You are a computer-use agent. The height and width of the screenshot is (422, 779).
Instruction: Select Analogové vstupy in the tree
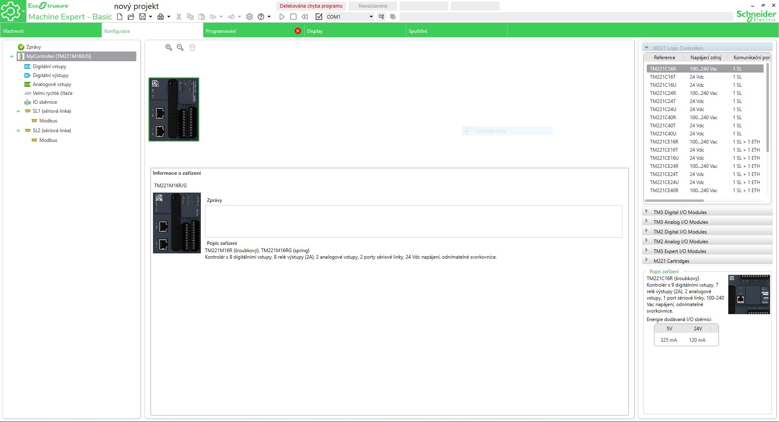click(52, 84)
